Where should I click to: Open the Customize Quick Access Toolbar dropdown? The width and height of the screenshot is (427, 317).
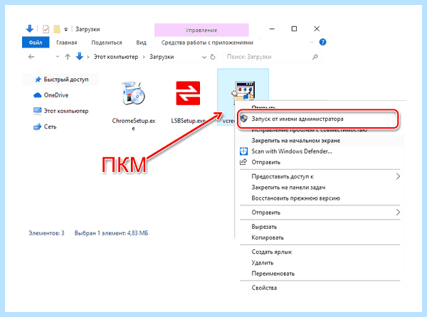pos(65,29)
